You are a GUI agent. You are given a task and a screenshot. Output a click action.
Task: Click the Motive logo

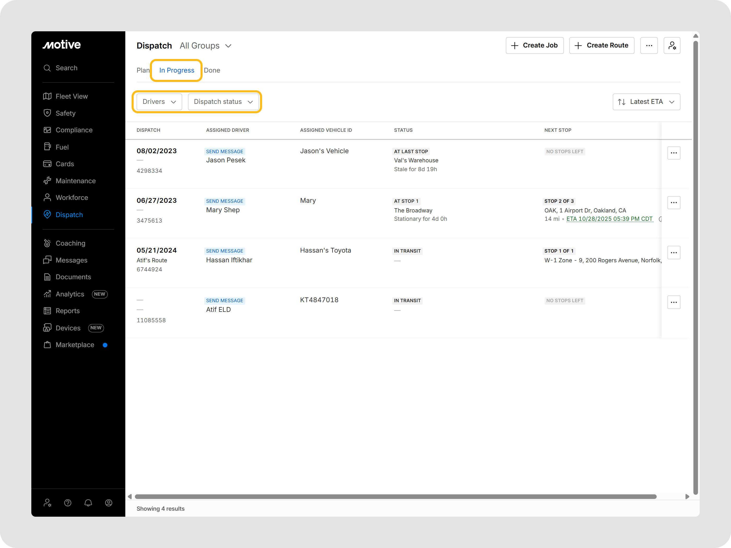point(62,45)
